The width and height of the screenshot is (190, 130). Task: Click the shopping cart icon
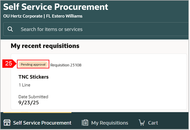coord(142,123)
